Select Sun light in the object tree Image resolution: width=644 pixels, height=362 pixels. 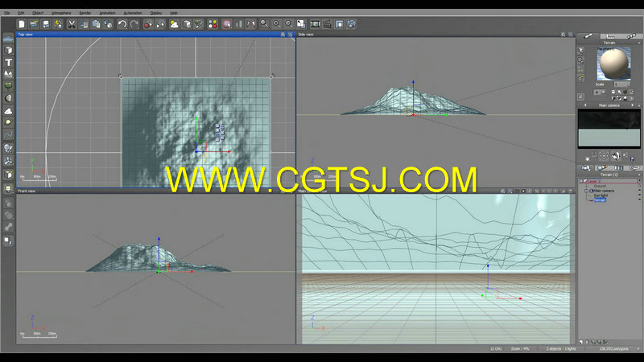(601, 195)
